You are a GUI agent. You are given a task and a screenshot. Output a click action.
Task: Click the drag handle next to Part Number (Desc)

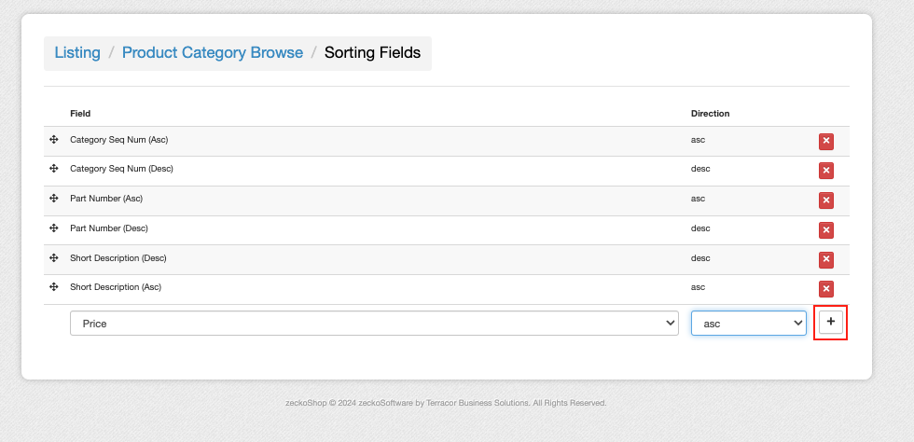(54, 228)
